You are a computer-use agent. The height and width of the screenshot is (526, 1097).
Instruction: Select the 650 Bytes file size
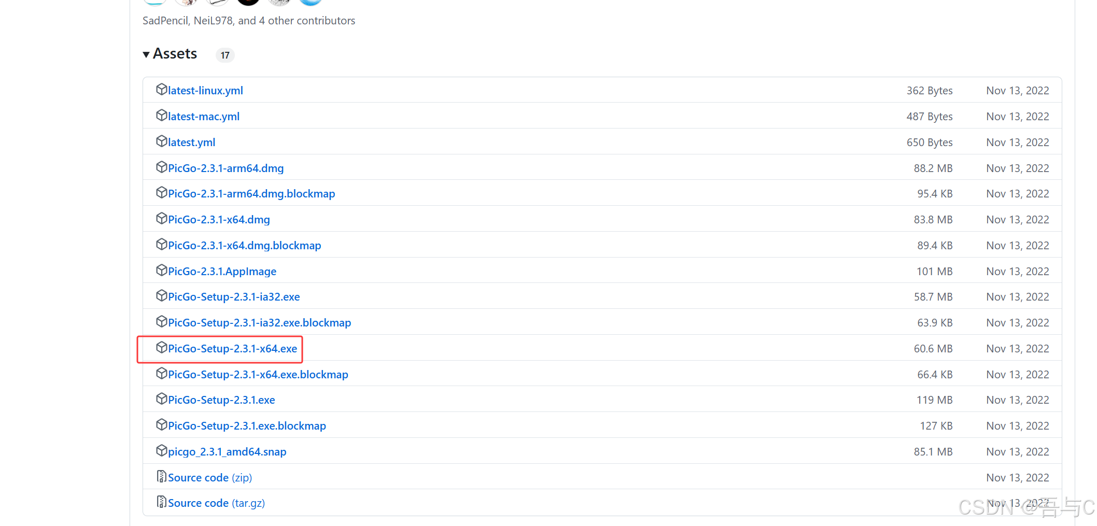click(x=930, y=143)
